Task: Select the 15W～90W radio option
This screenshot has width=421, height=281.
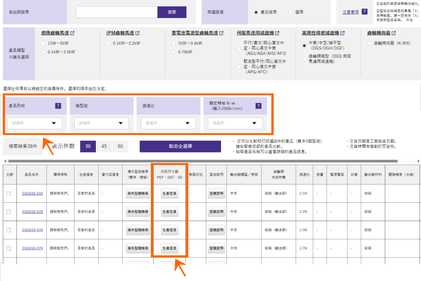Action: coord(43,43)
